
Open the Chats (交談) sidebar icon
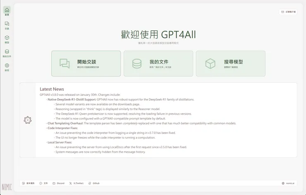(7, 25)
